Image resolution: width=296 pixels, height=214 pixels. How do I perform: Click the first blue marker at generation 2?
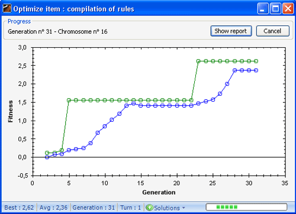pos(47,157)
